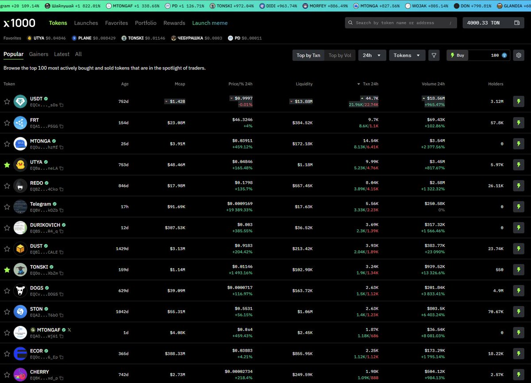Quick buy REDO with lightning button

point(519,186)
